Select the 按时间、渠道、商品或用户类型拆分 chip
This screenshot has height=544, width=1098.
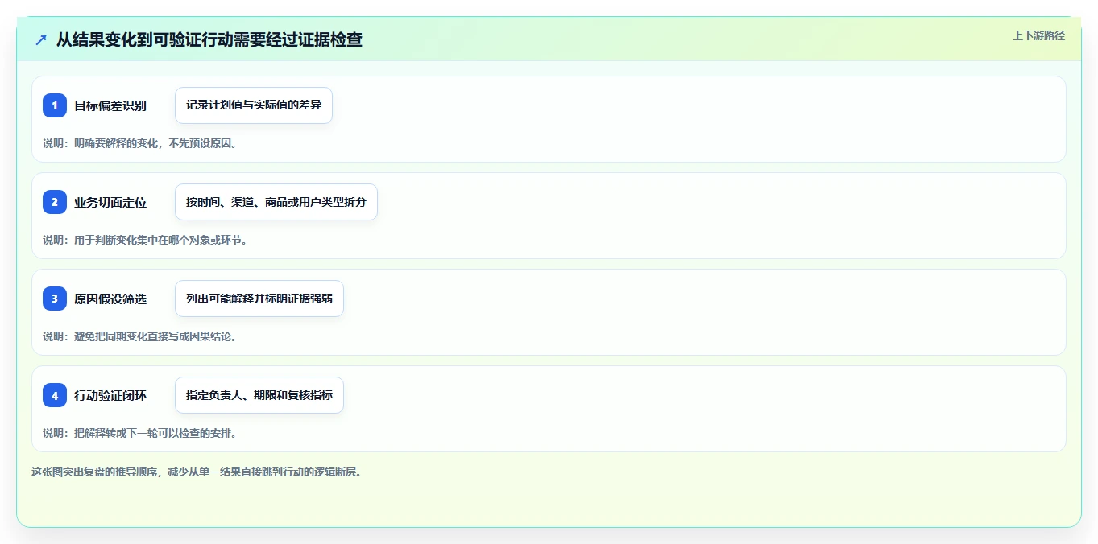276,202
